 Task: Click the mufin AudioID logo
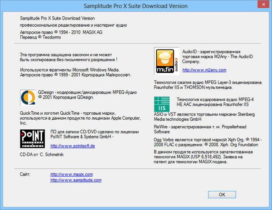166,61
